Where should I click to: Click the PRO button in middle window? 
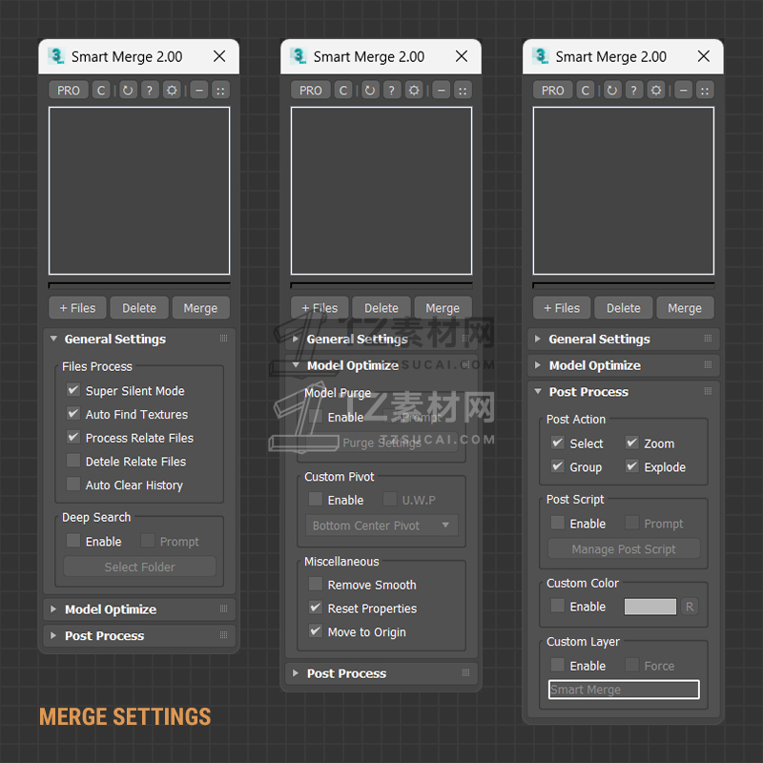coord(311,91)
